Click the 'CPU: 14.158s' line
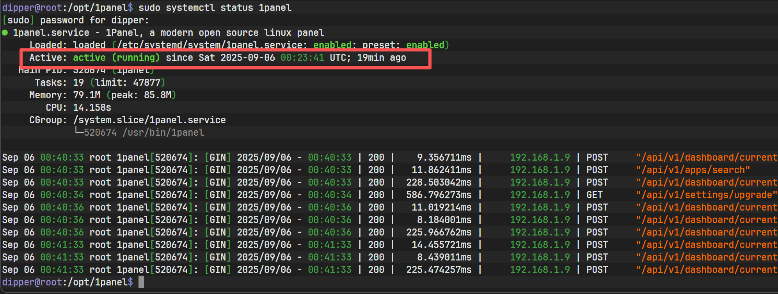This screenshot has width=778, height=294. point(78,108)
